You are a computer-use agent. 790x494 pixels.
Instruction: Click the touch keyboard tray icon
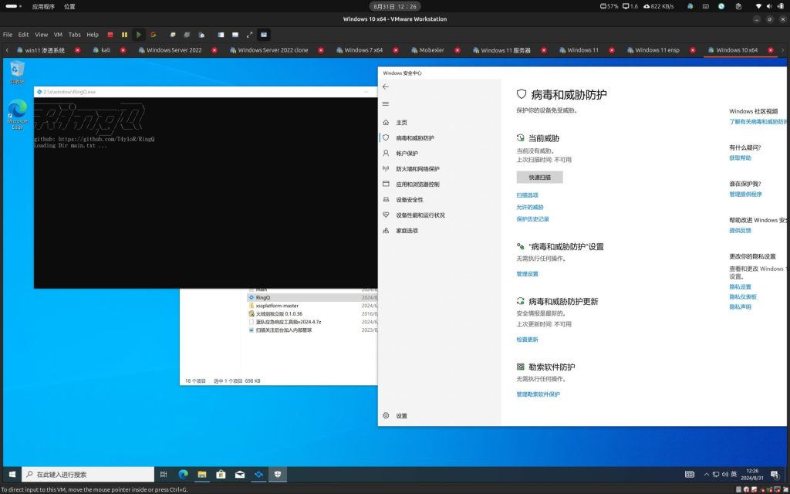(690, 475)
